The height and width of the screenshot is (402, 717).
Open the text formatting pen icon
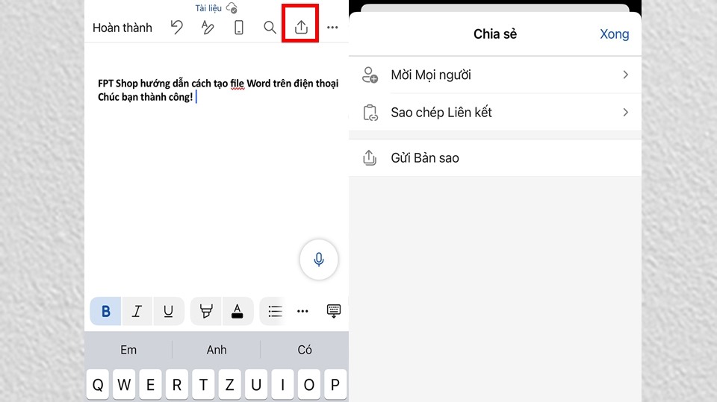(208, 28)
